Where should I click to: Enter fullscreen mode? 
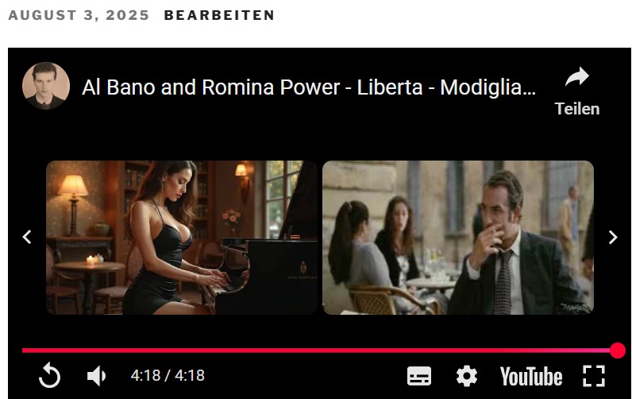click(594, 376)
